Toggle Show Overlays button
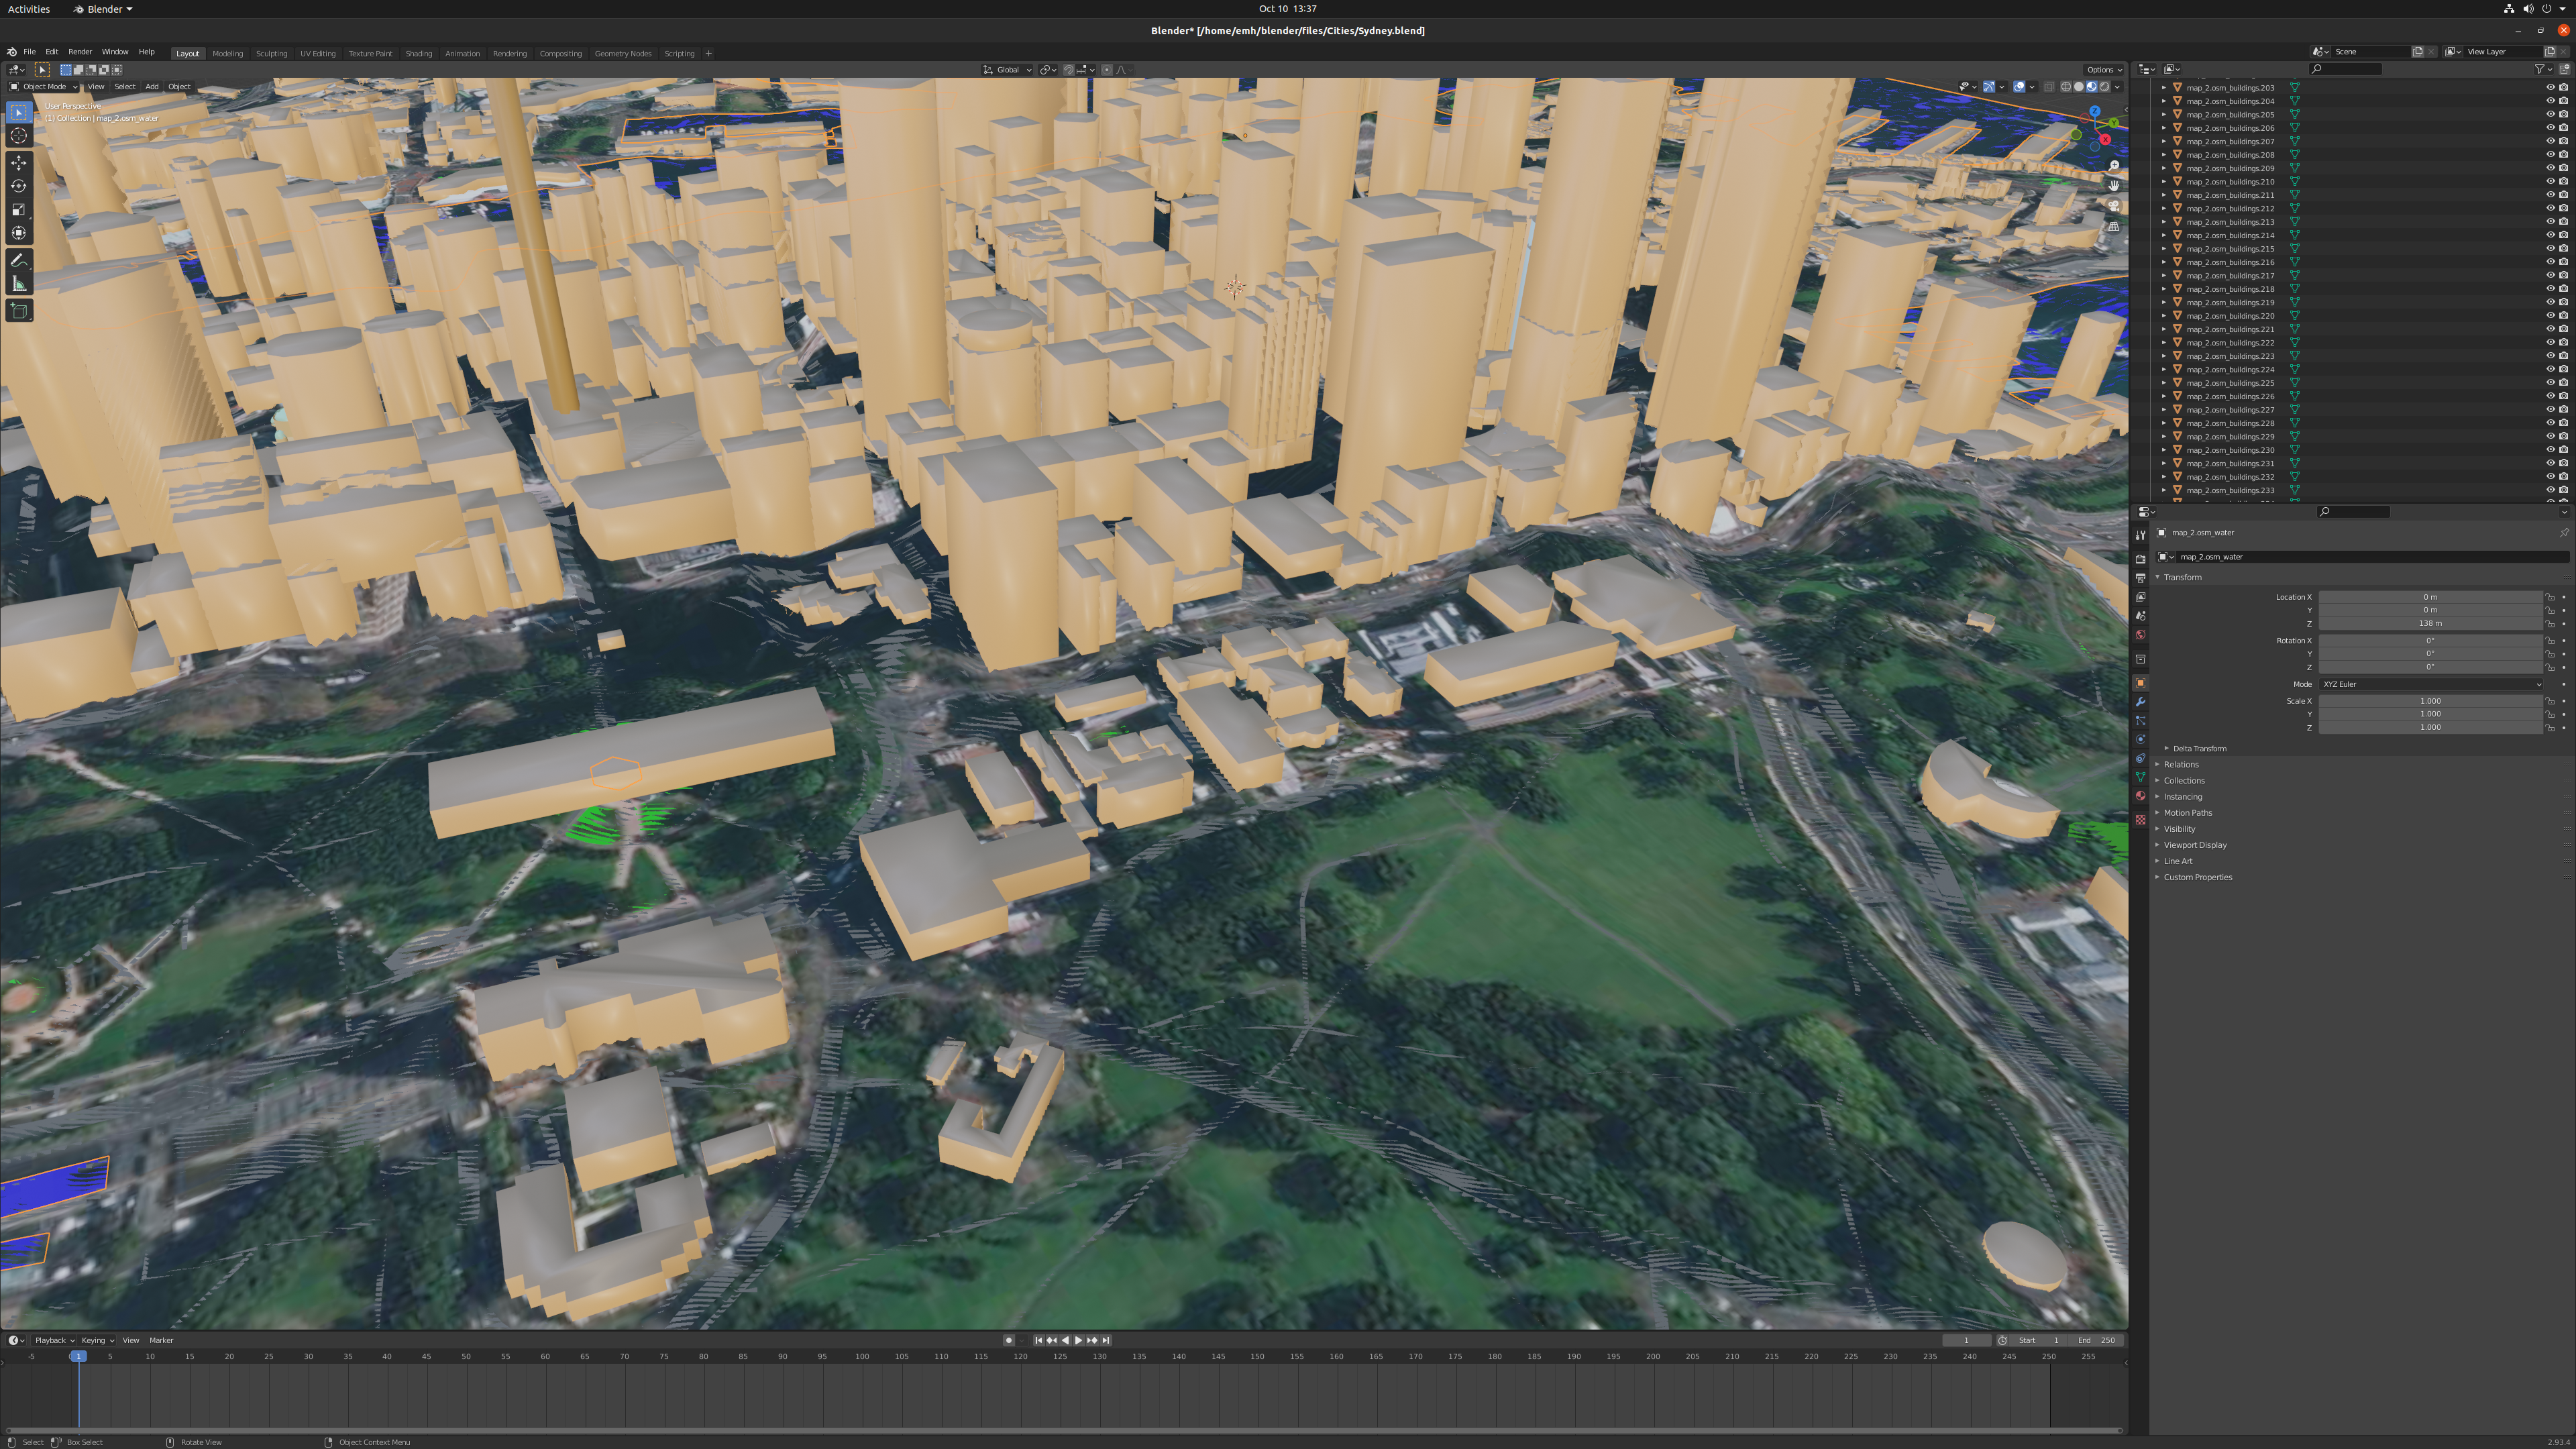 click(2020, 86)
